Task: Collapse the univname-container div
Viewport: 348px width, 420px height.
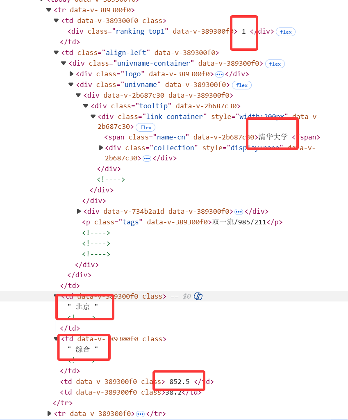Action: pos(64,63)
